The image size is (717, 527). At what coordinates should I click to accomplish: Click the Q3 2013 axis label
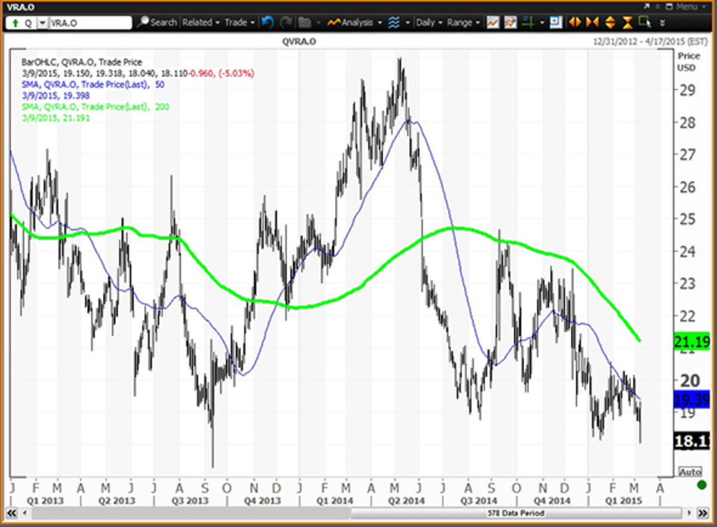(191, 500)
